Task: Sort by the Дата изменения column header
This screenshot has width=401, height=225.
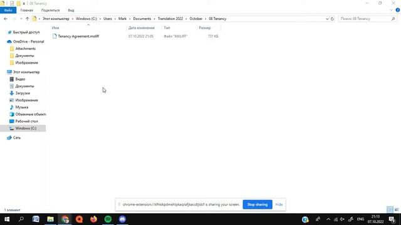Action: pos(144,27)
